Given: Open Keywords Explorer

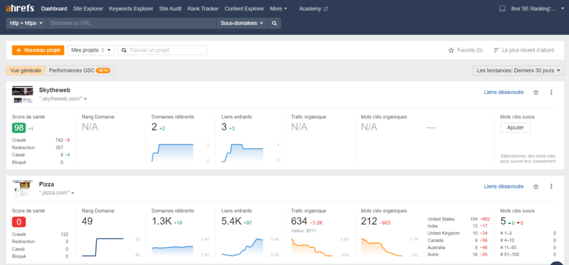Looking at the screenshot, I should 131,9.
